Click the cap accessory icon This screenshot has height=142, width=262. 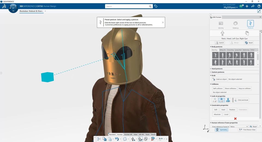[146, 139]
